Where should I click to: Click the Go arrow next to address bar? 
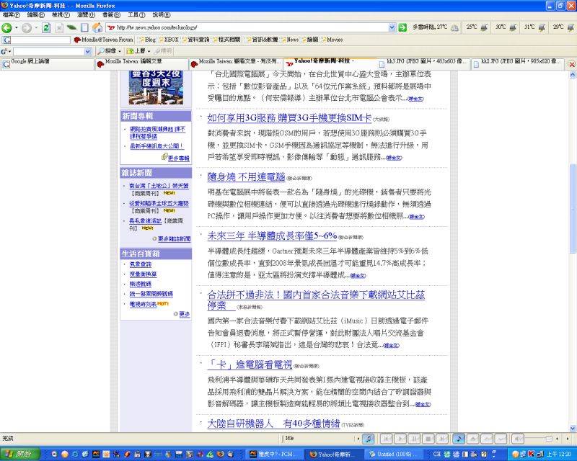click(403, 27)
